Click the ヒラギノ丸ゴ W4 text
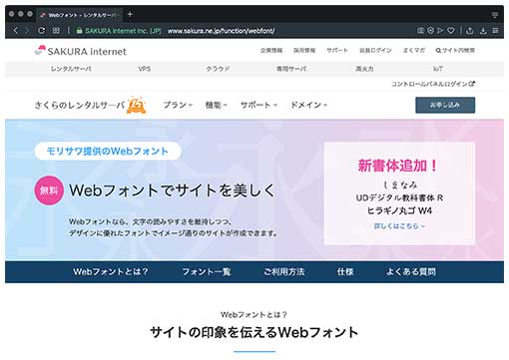 point(399,210)
